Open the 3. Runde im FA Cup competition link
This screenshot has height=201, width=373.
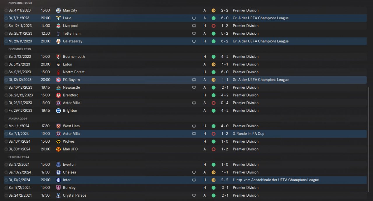point(248,134)
